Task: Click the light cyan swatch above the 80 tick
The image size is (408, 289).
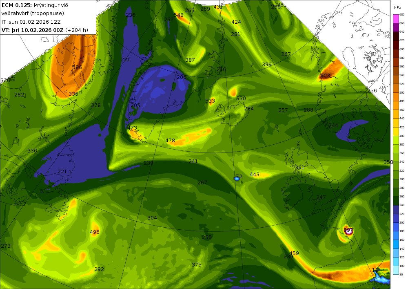Action: pyautogui.click(x=396, y=270)
